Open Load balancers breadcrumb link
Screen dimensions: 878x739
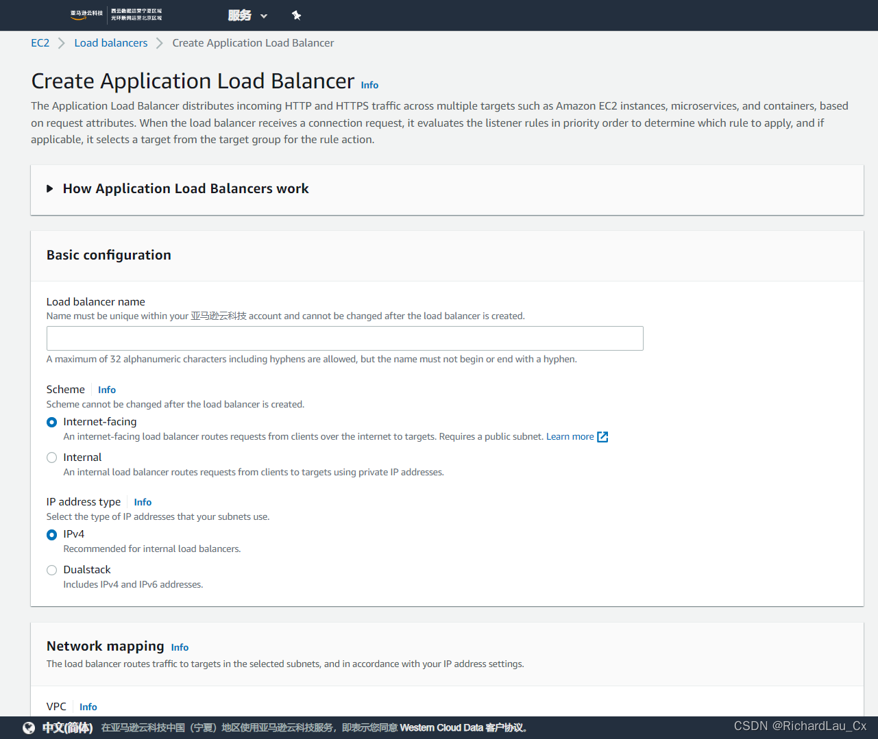tap(111, 43)
